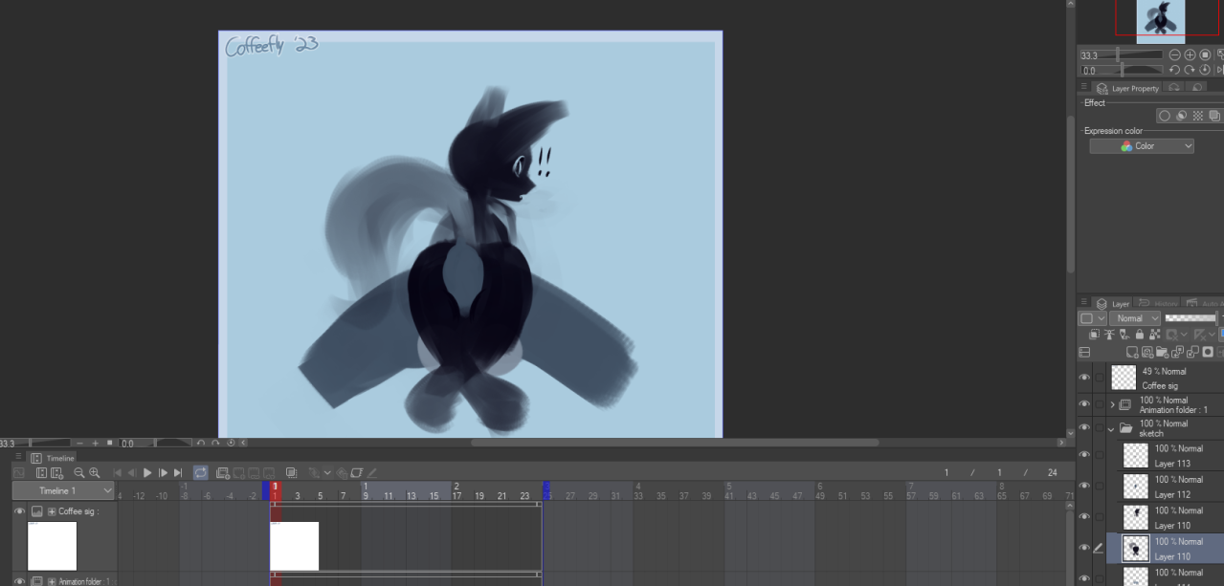Toggle loop playback in timeline toolbar
Image resolution: width=1224 pixels, height=586 pixels.
point(201,472)
